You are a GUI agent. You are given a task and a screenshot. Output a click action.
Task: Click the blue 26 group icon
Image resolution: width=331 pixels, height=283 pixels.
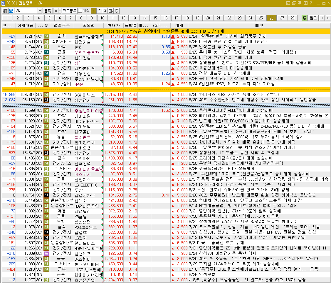pos(11,11)
